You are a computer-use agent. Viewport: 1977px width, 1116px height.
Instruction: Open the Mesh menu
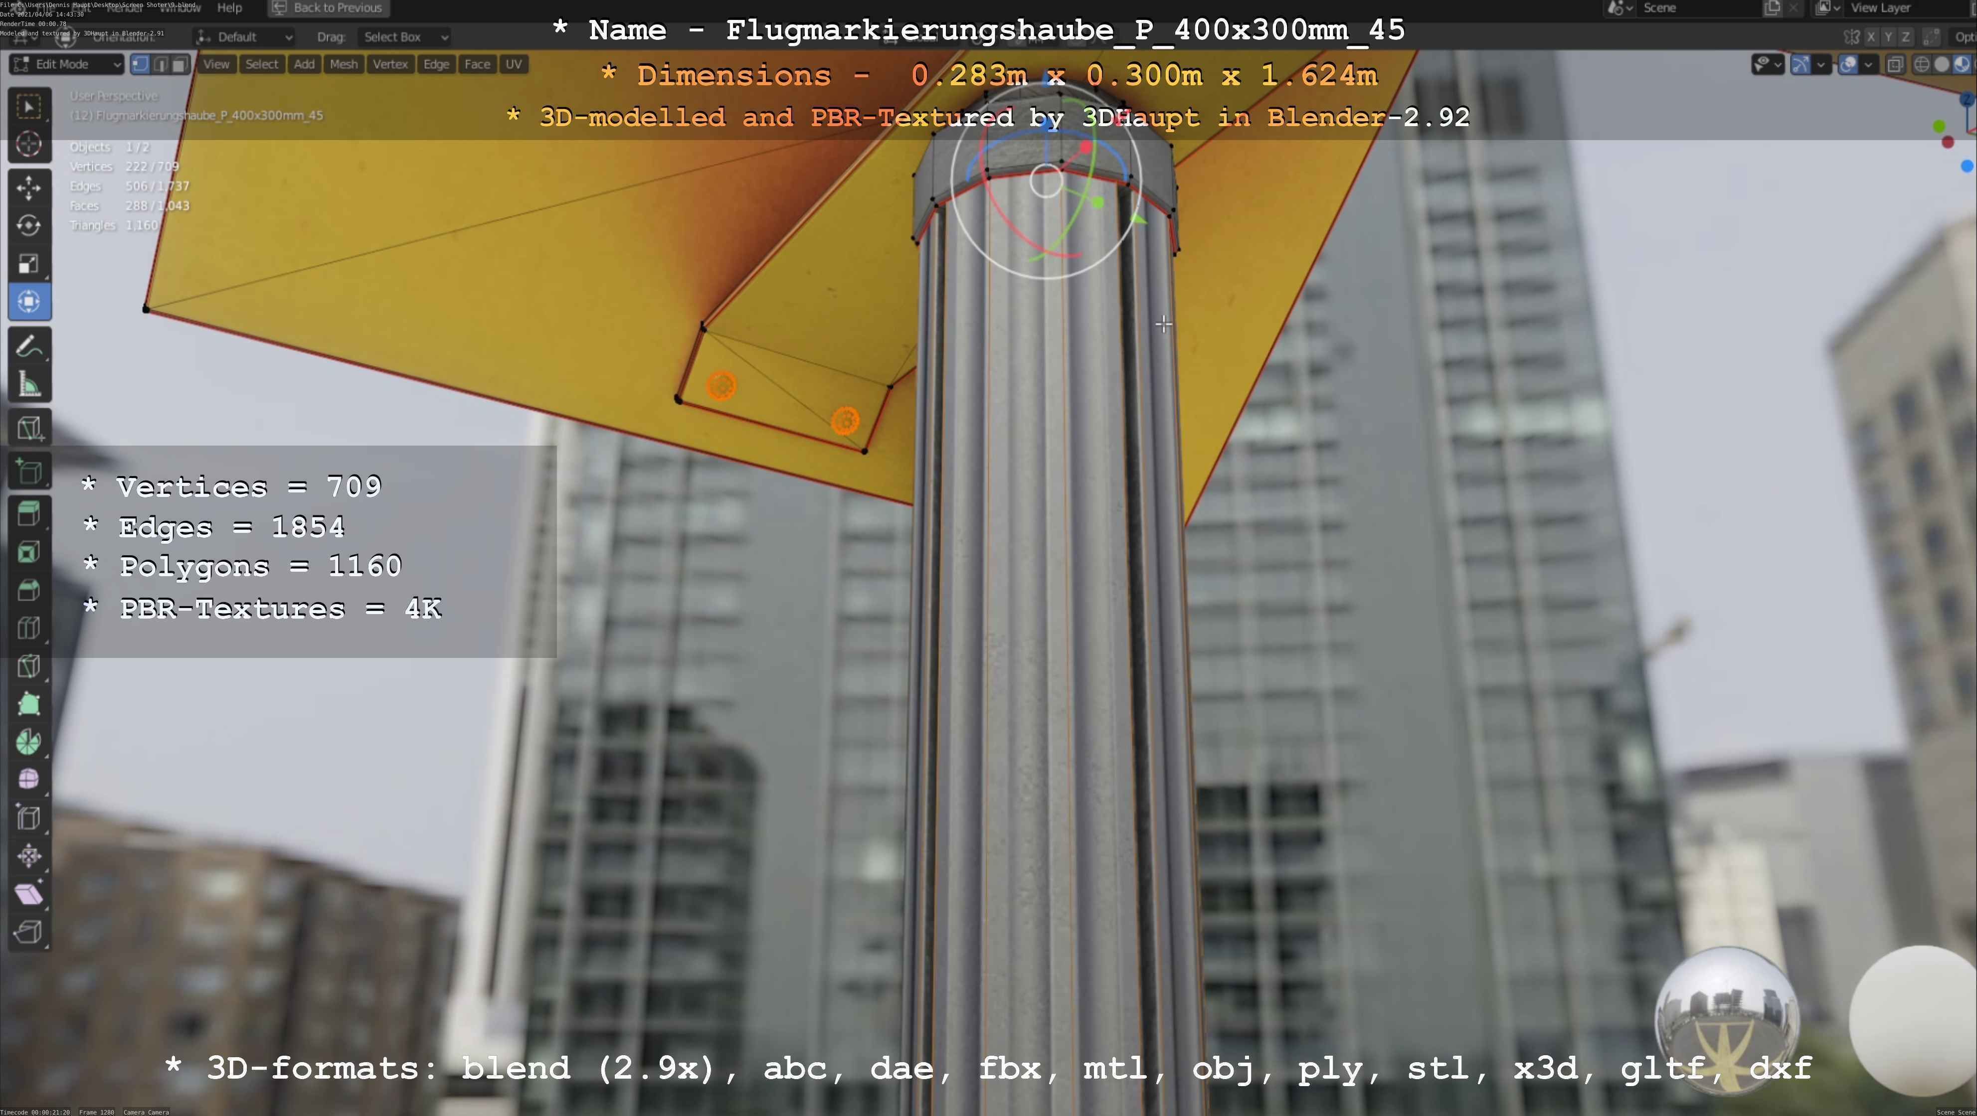pyautogui.click(x=343, y=64)
